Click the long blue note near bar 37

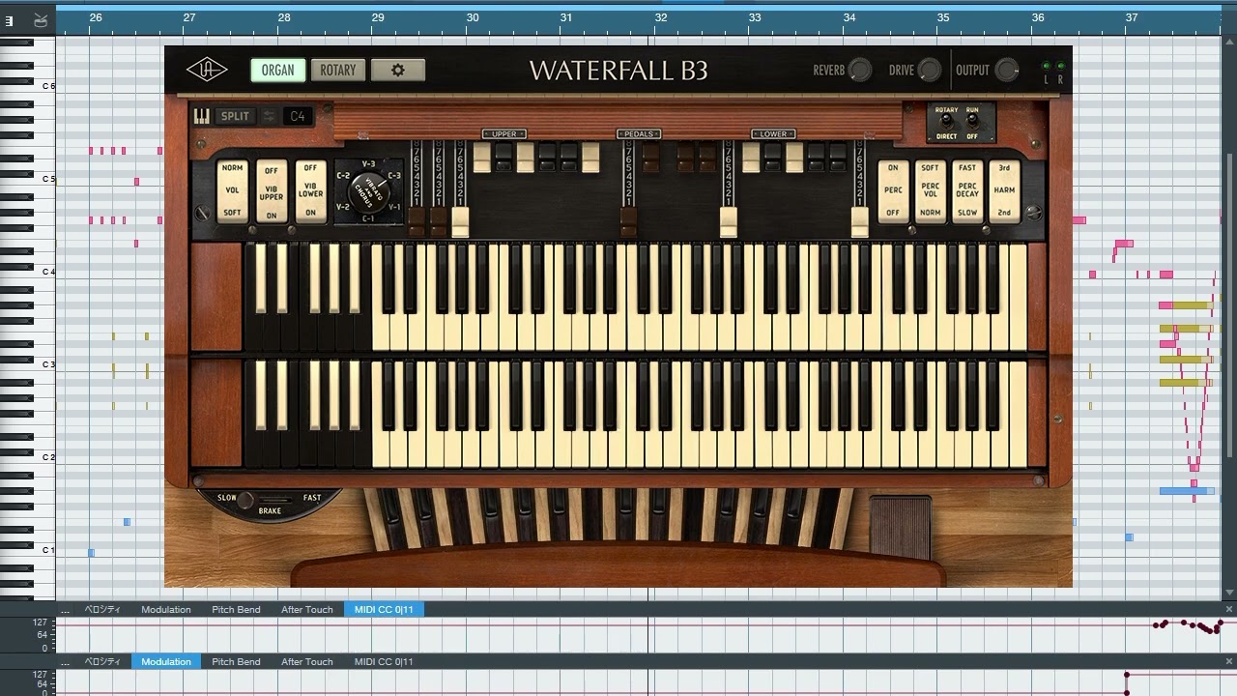pos(1187,491)
